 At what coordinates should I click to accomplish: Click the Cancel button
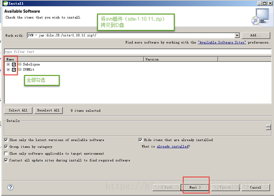pyautogui.click(x=256, y=188)
